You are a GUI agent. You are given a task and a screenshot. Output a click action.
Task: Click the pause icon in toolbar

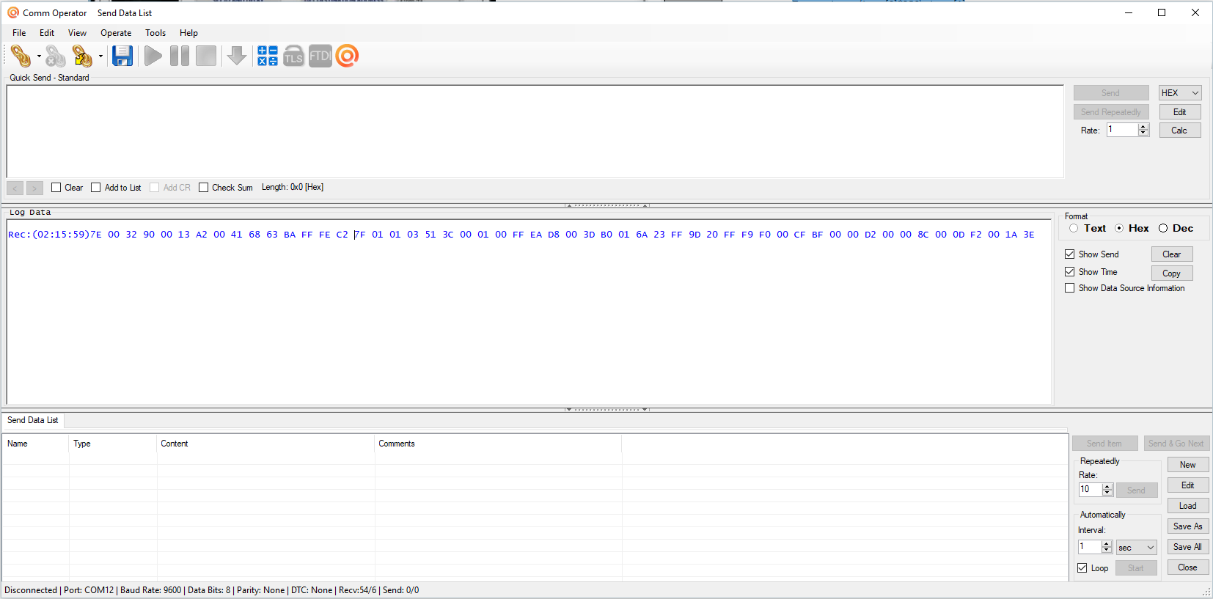pyautogui.click(x=180, y=56)
